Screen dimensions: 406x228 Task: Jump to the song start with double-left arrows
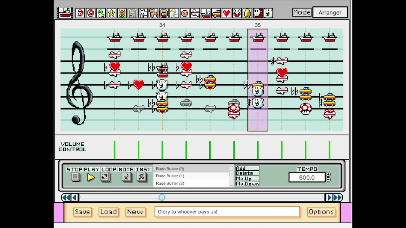66,198
